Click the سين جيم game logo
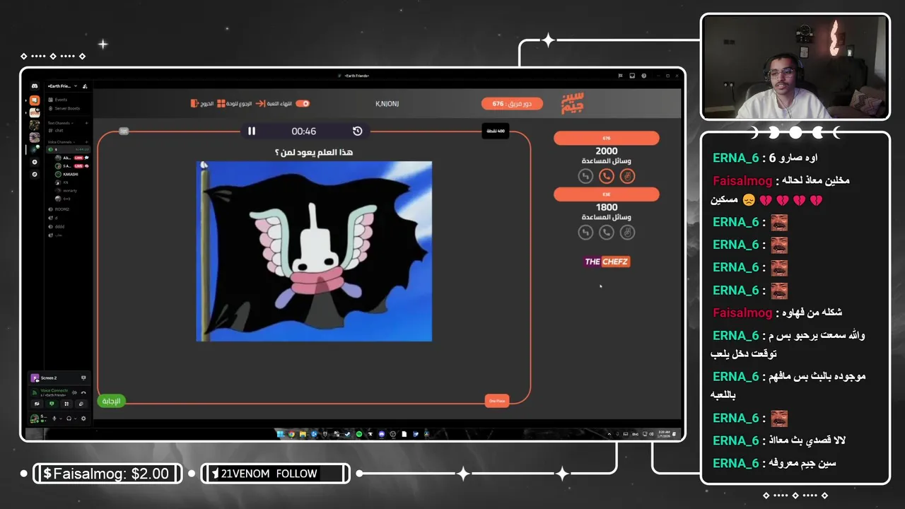 573,103
